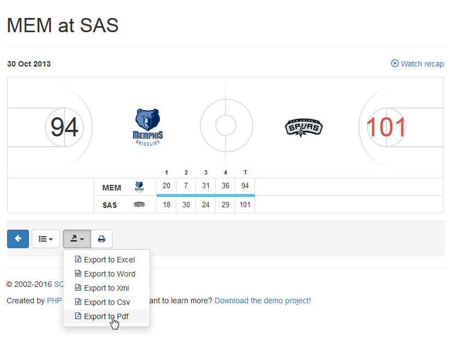This screenshot has height=342, width=450.
Task: Click the blue back arrow button
Action: (18, 239)
